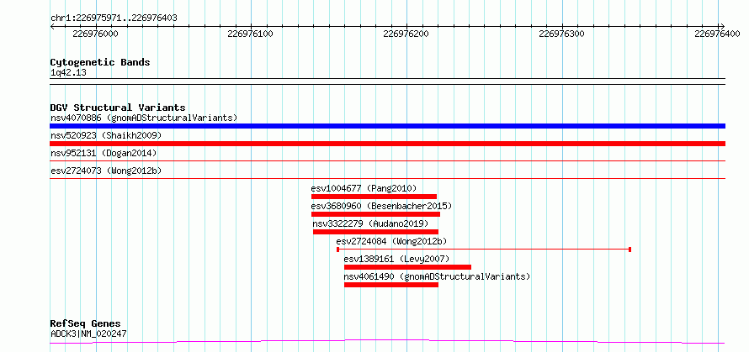Click the nsv520923 (Shaikh2009) label
Image resolution: width=749 pixels, height=352 pixels.
(x=106, y=135)
